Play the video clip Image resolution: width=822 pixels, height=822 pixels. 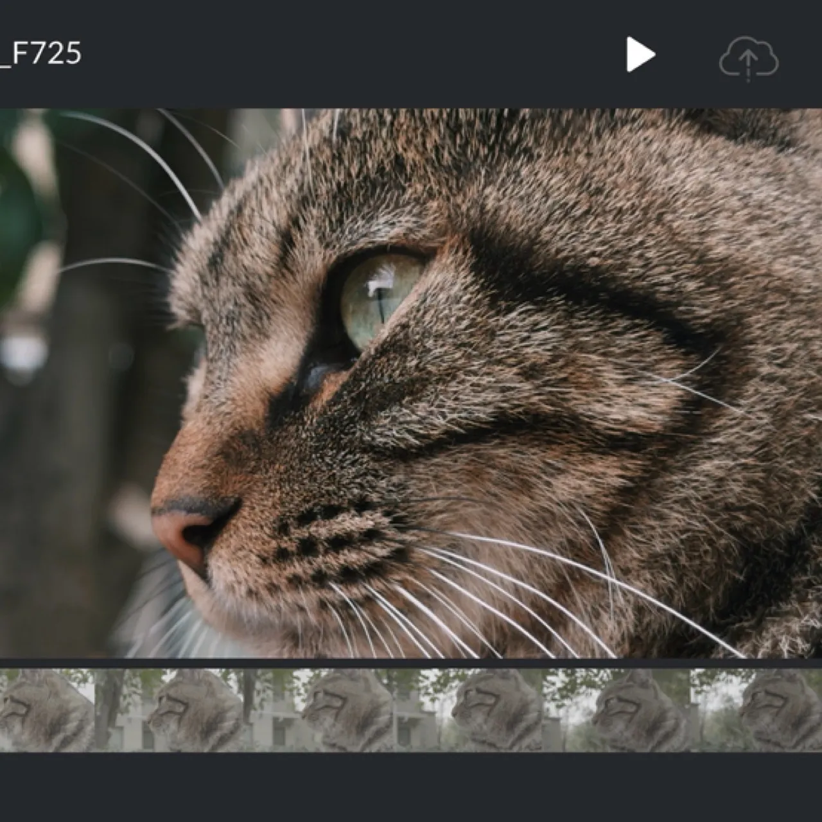click(641, 55)
